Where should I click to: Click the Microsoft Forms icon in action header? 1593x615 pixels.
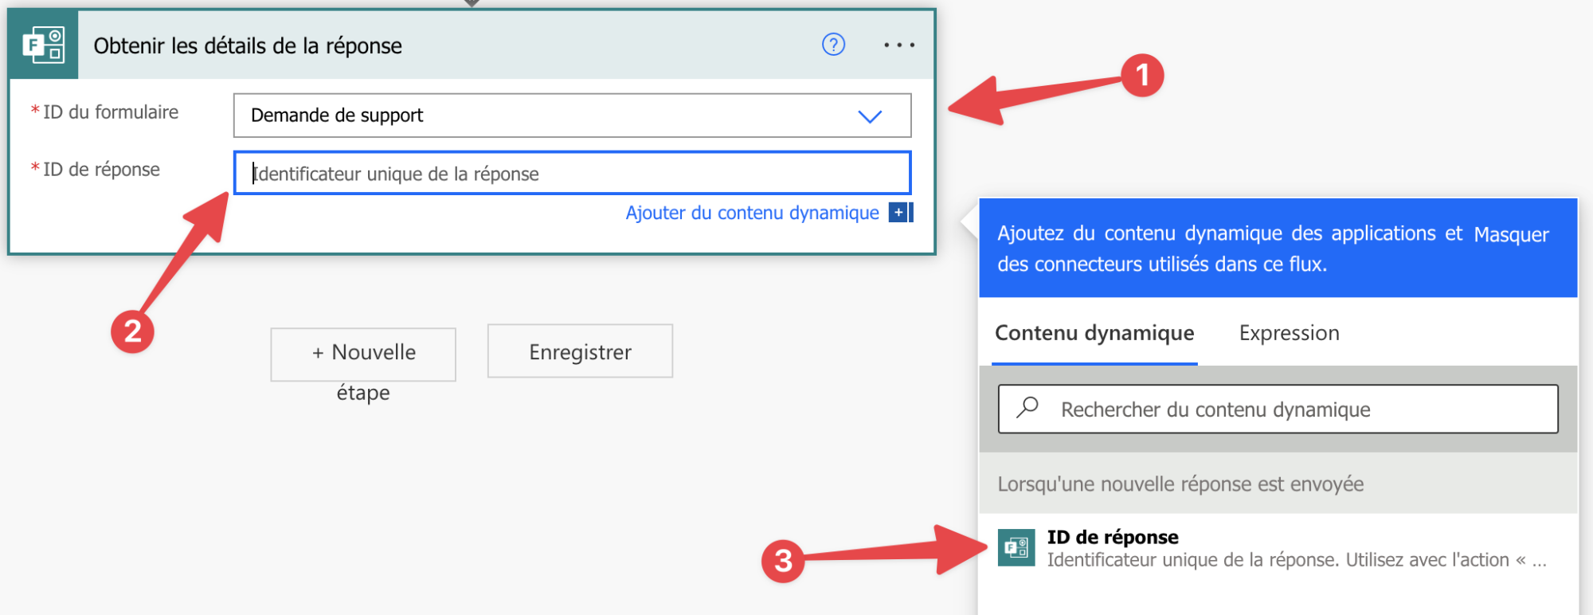(44, 45)
